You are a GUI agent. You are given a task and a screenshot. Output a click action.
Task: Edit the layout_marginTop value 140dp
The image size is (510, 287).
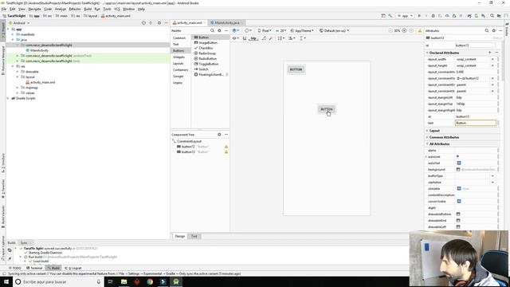(x=476, y=104)
